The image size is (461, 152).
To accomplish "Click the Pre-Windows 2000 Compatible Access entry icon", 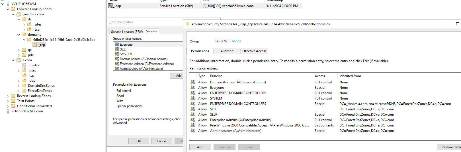I will (x=192, y=125).
